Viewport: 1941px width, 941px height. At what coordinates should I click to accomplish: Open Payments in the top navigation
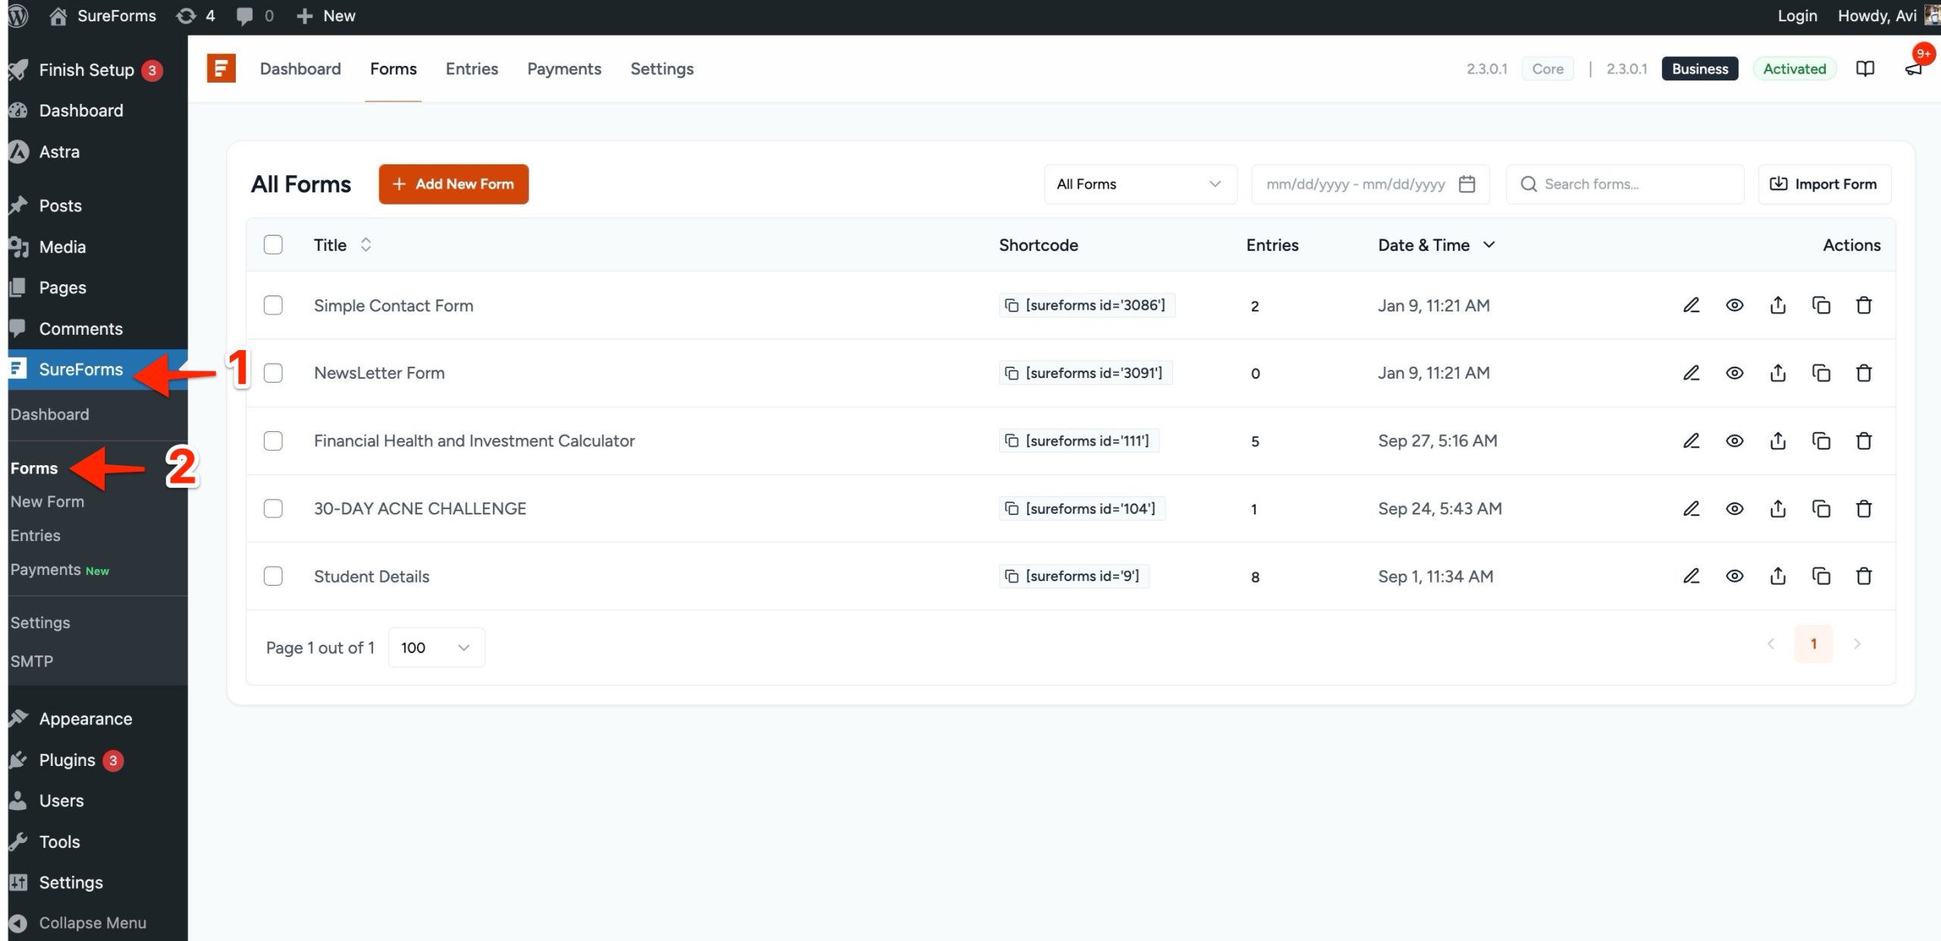(564, 69)
